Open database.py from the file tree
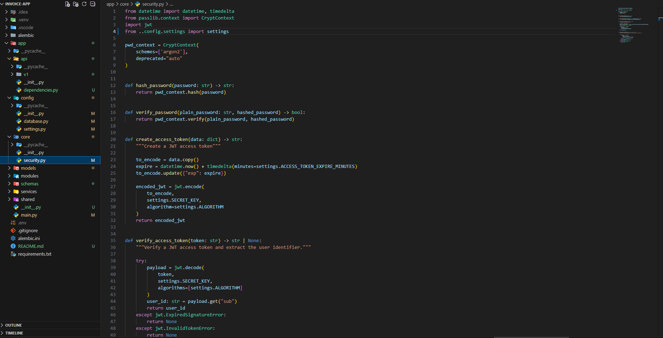 click(36, 121)
